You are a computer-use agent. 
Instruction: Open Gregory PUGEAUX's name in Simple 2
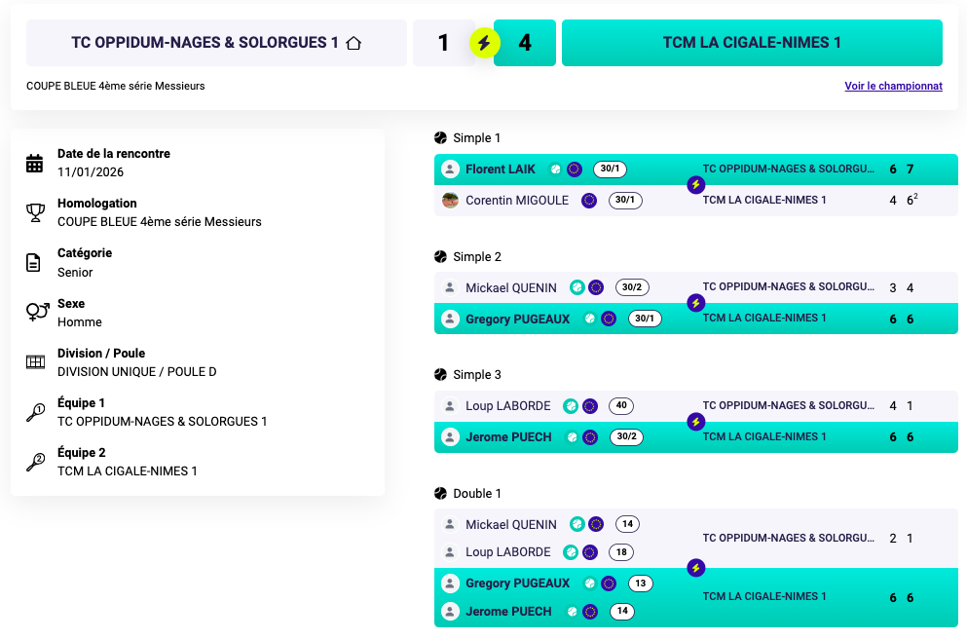click(x=517, y=319)
